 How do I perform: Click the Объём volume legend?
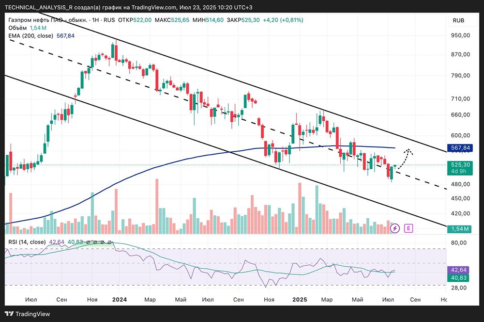pyautogui.click(x=17, y=28)
